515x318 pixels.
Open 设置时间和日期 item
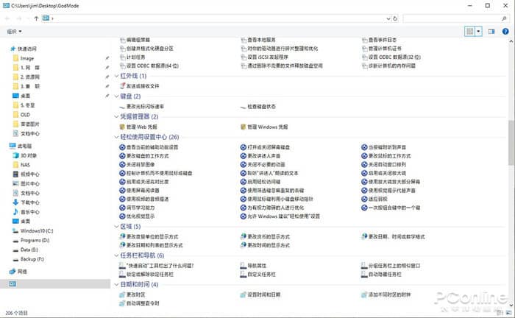tap(263, 294)
